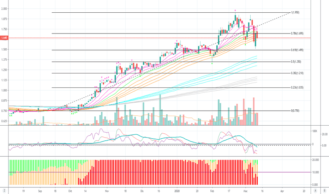This screenshot has width=329, height=194.
Task: Toggle the B button at bottom right
Action: click(324, 190)
